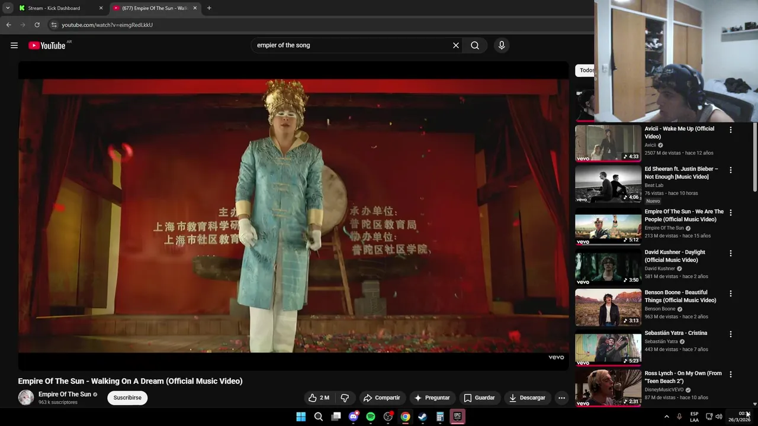
Task: Show hidden system tray icons chevron
Action: [666, 417]
